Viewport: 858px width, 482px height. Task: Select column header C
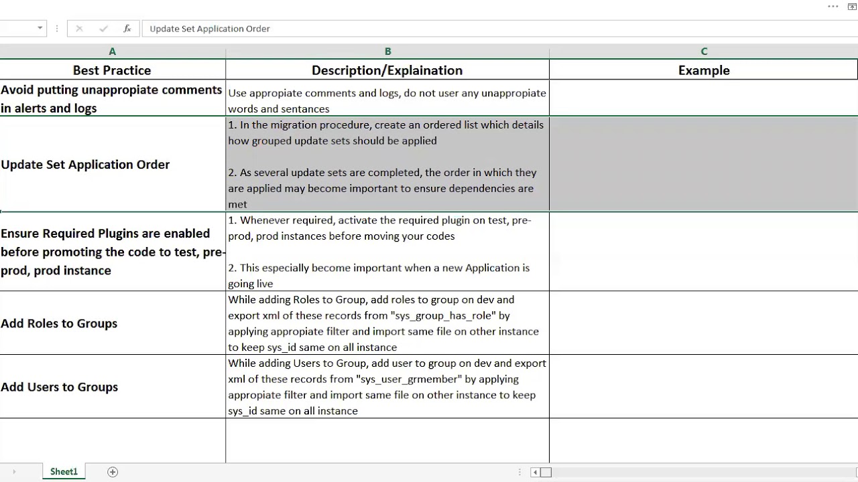click(x=704, y=51)
